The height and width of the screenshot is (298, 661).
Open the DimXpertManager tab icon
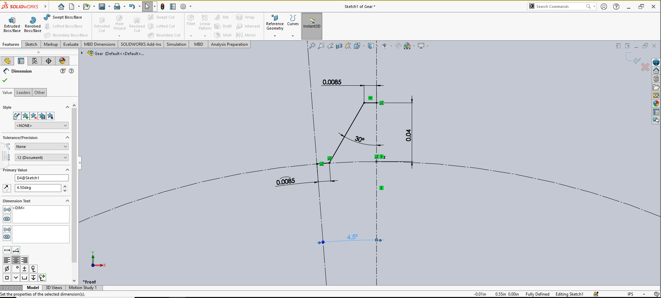point(49,61)
